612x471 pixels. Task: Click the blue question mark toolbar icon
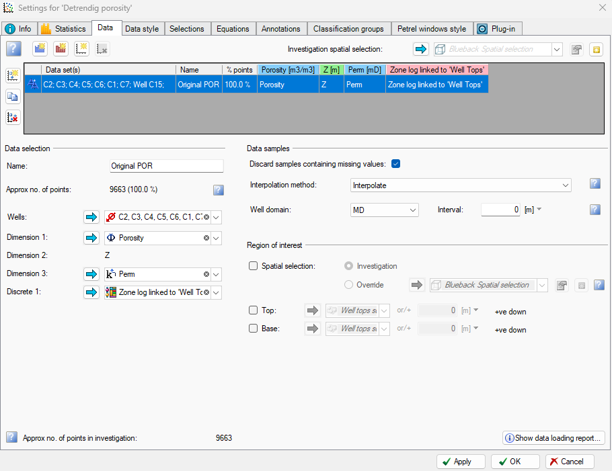pyautogui.click(x=13, y=49)
